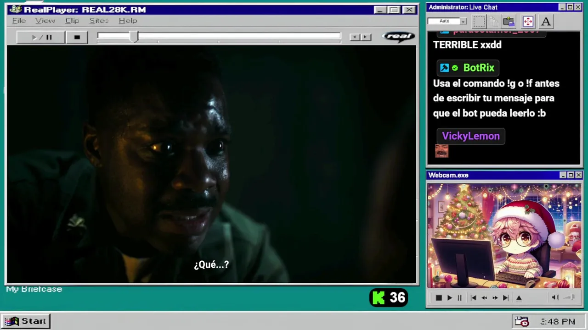The image size is (588, 330).
Task: Stop RealPlayer clip playback
Action: (77, 37)
